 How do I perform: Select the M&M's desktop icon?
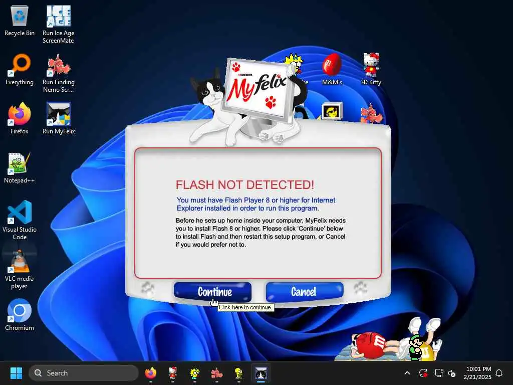coord(332,70)
